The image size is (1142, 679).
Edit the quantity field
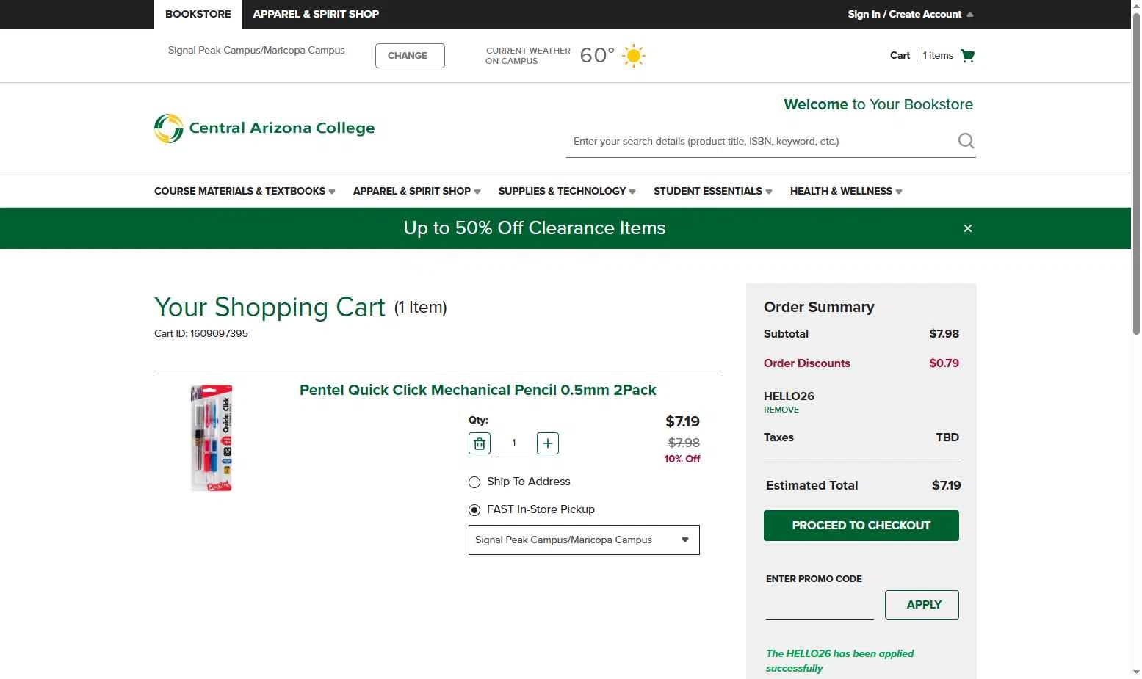pyautogui.click(x=514, y=443)
